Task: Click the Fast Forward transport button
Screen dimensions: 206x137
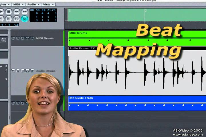Action: click(24, 11)
